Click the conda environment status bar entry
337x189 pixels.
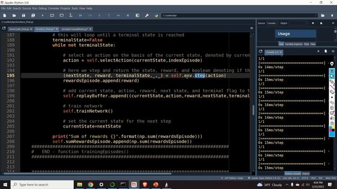[x=264, y=178]
